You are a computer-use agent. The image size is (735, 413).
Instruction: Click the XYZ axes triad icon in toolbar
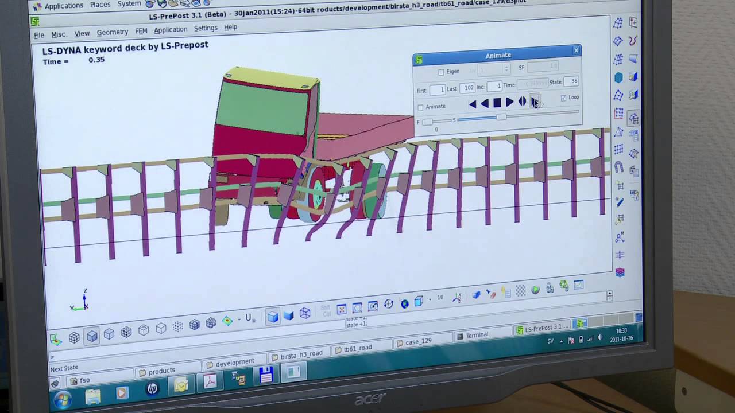click(457, 298)
